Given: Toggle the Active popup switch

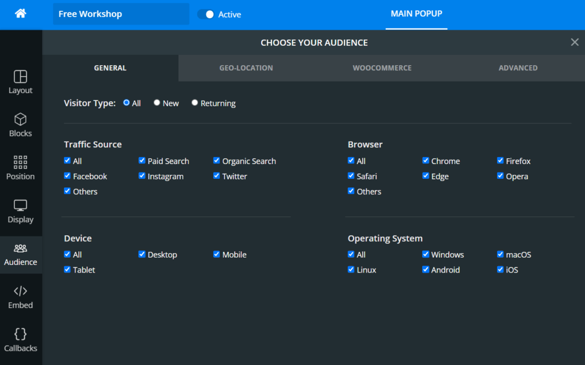Looking at the screenshot, I should (205, 14).
